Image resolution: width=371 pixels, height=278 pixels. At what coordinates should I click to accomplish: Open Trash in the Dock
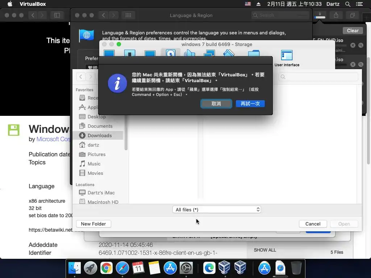point(296,268)
